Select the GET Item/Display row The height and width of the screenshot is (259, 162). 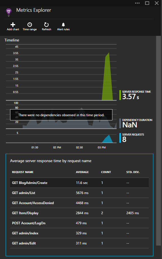(x=79, y=213)
